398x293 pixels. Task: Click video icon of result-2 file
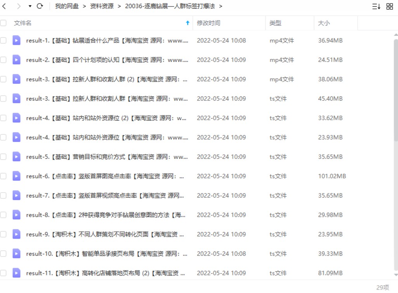pos(17,60)
